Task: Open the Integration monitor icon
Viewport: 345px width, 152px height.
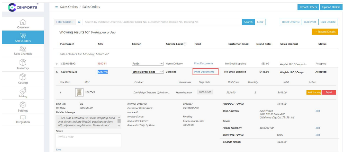Action: point(23,117)
